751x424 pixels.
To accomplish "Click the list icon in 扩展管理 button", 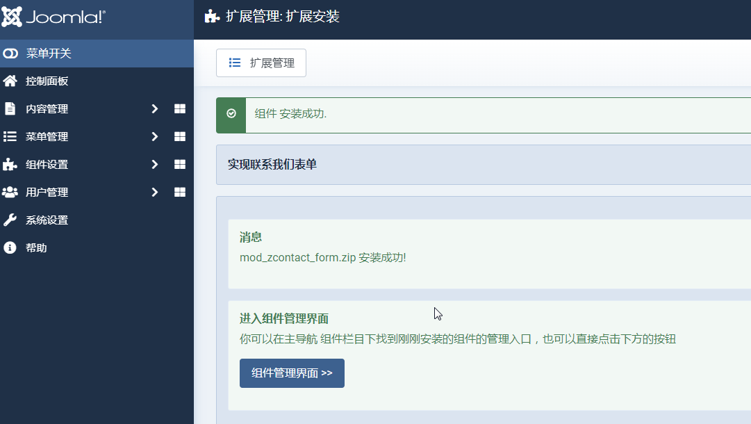I will (x=235, y=63).
